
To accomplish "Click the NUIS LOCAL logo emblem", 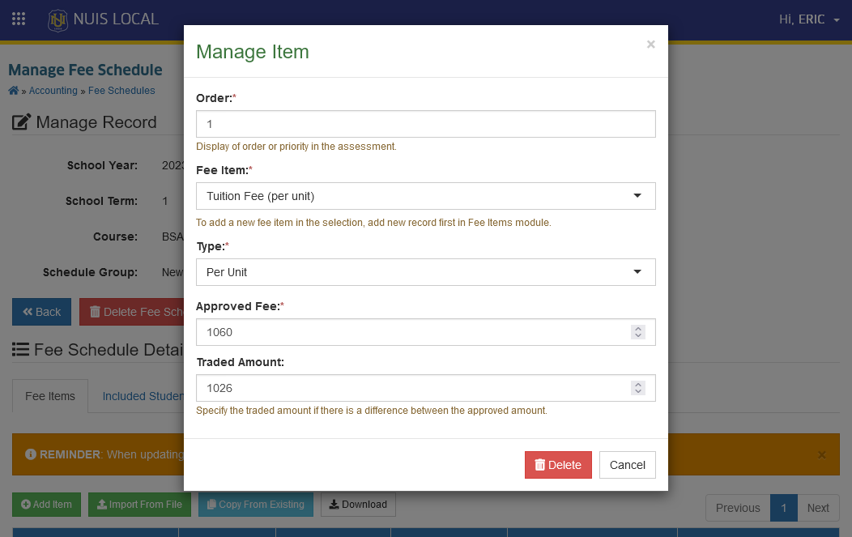I will [58, 20].
